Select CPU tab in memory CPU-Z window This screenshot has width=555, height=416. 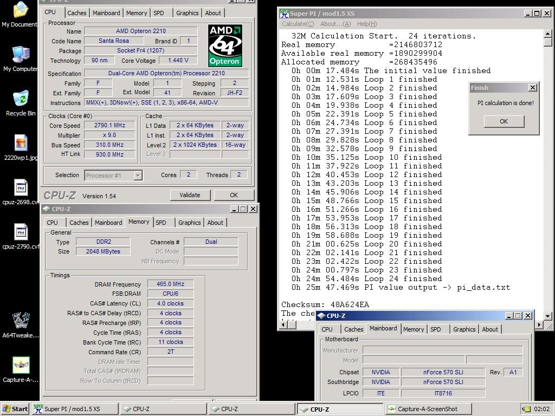[52, 223]
